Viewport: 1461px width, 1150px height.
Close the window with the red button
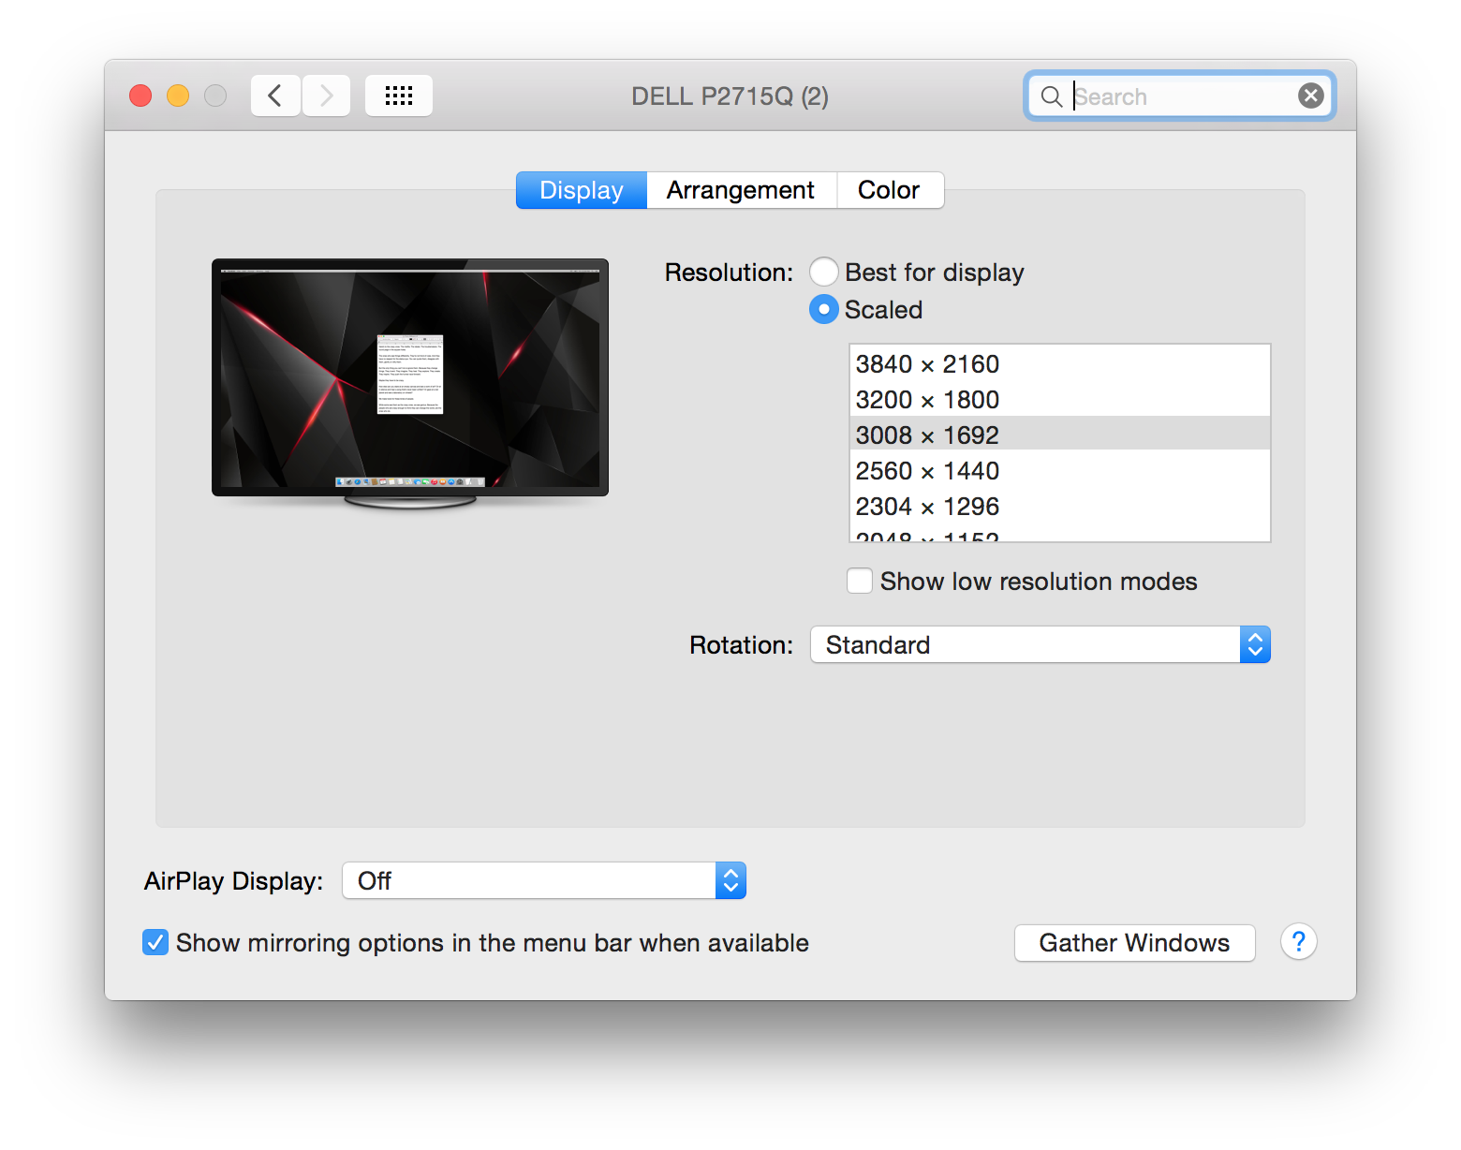point(140,96)
